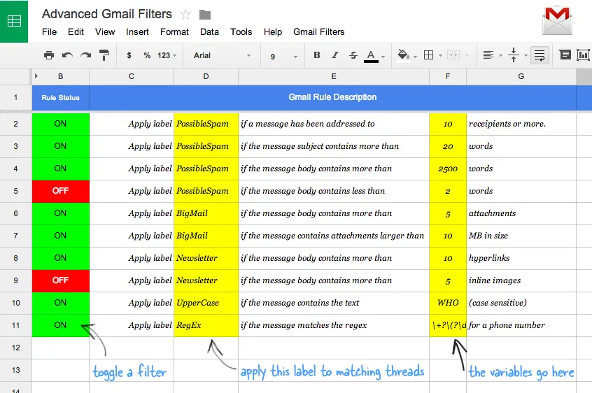Screen dimensions: 592x393
Task: Toggle OFF status in row 5
Action: click(x=61, y=191)
